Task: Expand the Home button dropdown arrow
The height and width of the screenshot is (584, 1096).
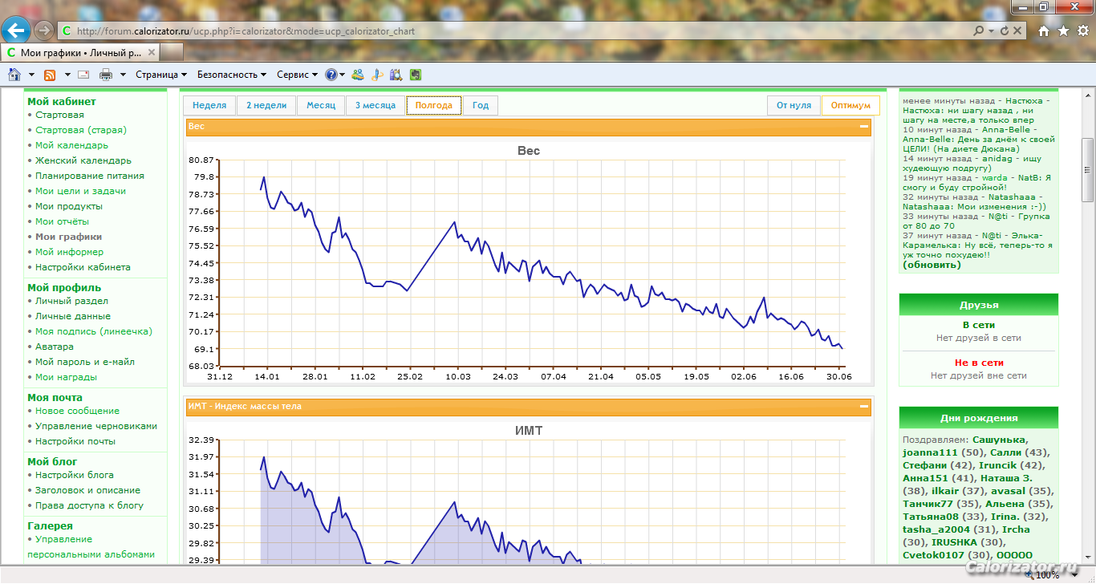Action: tap(31, 75)
